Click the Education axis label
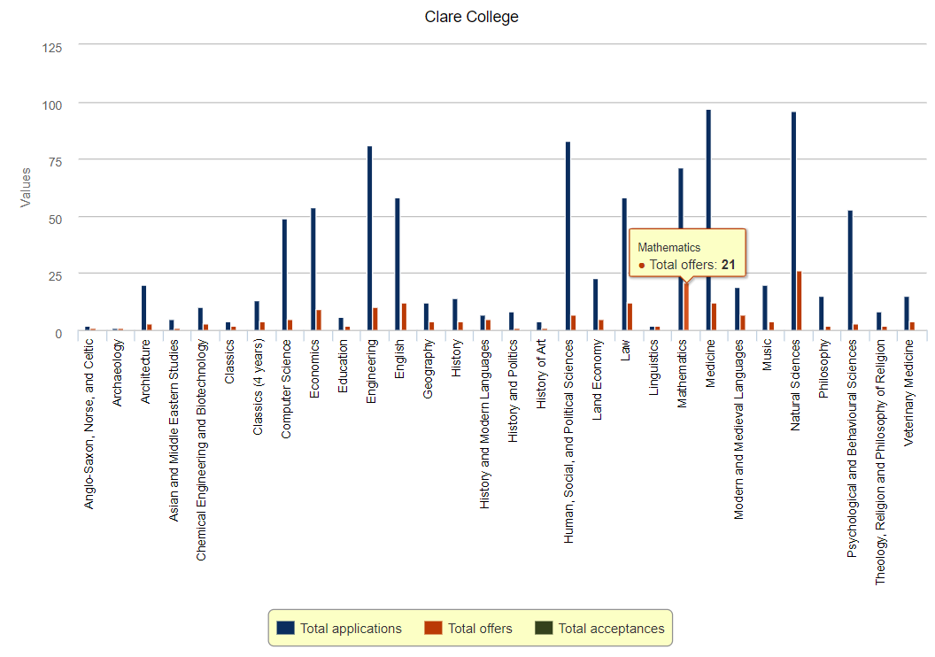The height and width of the screenshot is (657, 935). coord(343,366)
